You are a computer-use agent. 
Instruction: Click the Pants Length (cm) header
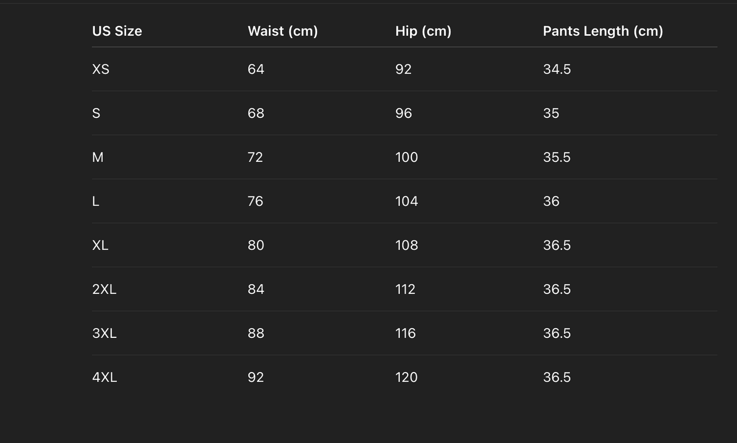click(x=603, y=31)
